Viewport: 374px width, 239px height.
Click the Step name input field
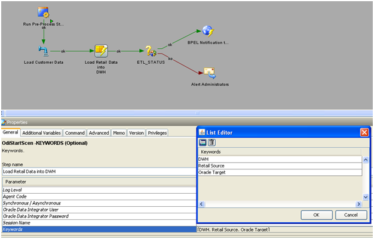point(99,172)
